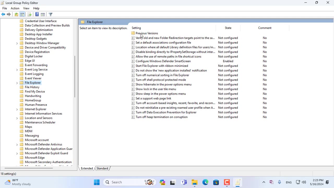This screenshot has height=188, width=334.
Task: Select 'Show lock in the user tile menu'
Action: (156, 89)
